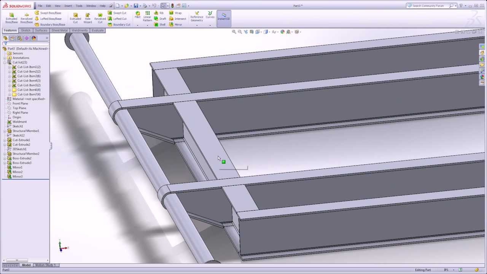Click the feature tree filter field

tap(26, 43)
